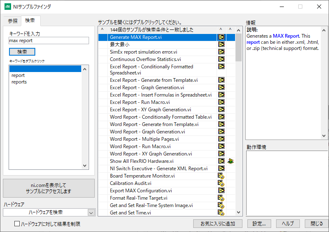Click VI icon for Excel Report - Run Macro.vi
Screen dimensions: 329x232
tap(221, 102)
